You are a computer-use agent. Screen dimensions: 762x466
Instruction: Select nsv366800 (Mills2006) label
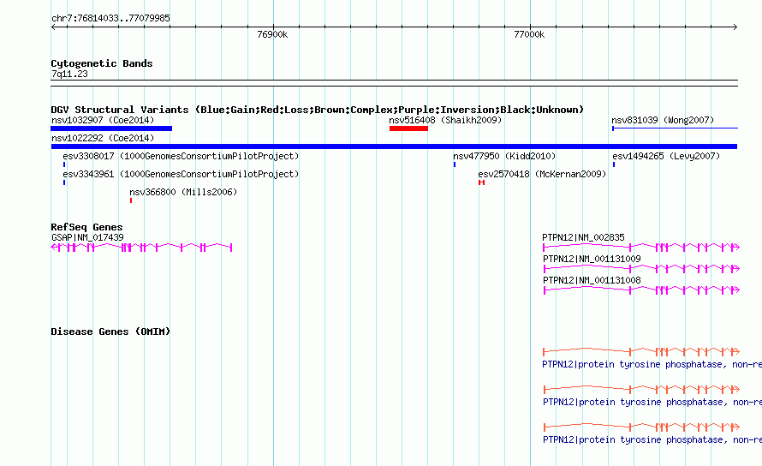(x=183, y=192)
